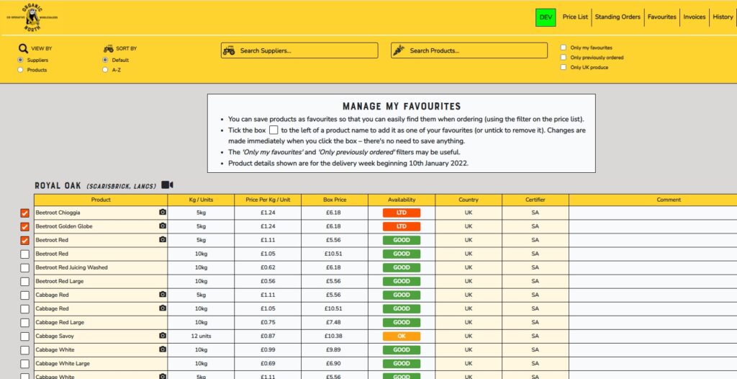The height and width of the screenshot is (379, 737).
Task: Click the Cabbage White Large product name
Action: pos(63,363)
